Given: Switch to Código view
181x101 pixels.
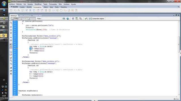Looking at the screenshot, I should (15, 19).
